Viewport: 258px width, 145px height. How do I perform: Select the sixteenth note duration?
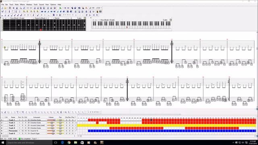pyautogui.click(x=15, y=15)
